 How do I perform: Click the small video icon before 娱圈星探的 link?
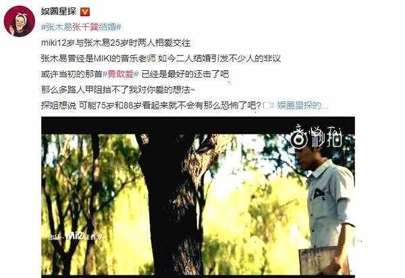click(x=268, y=105)
